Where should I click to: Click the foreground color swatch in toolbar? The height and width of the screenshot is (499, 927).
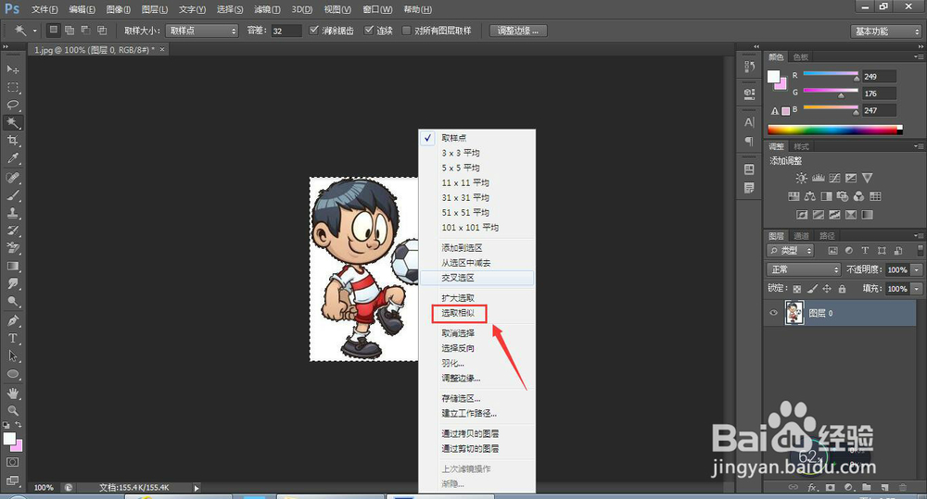[x=9, y=439]
